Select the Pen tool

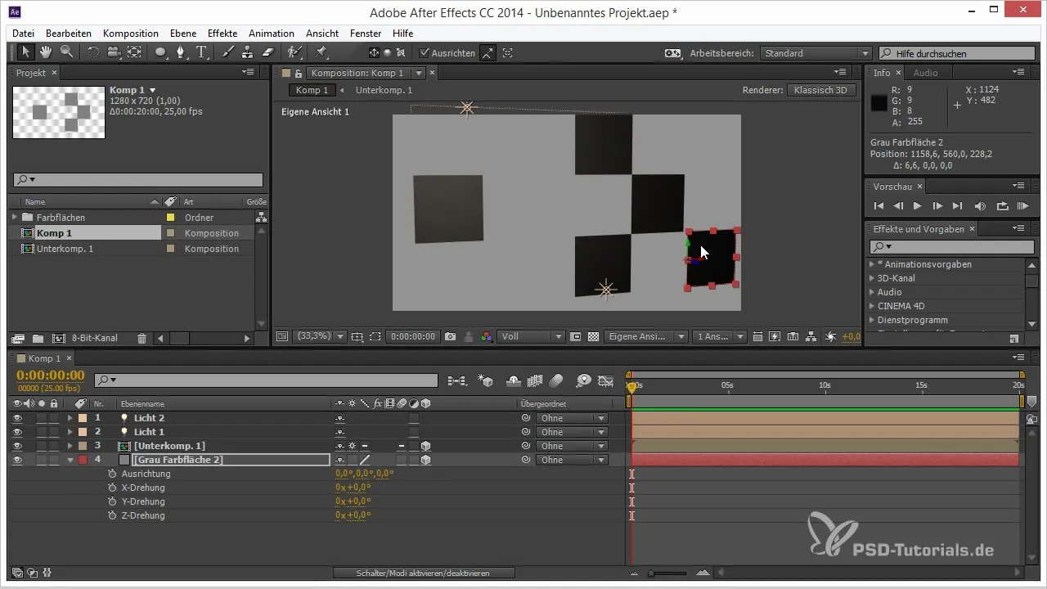[x=181, y=52]
